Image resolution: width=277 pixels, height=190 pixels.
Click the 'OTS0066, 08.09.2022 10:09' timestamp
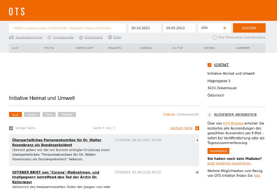click(x=138, y=140)
